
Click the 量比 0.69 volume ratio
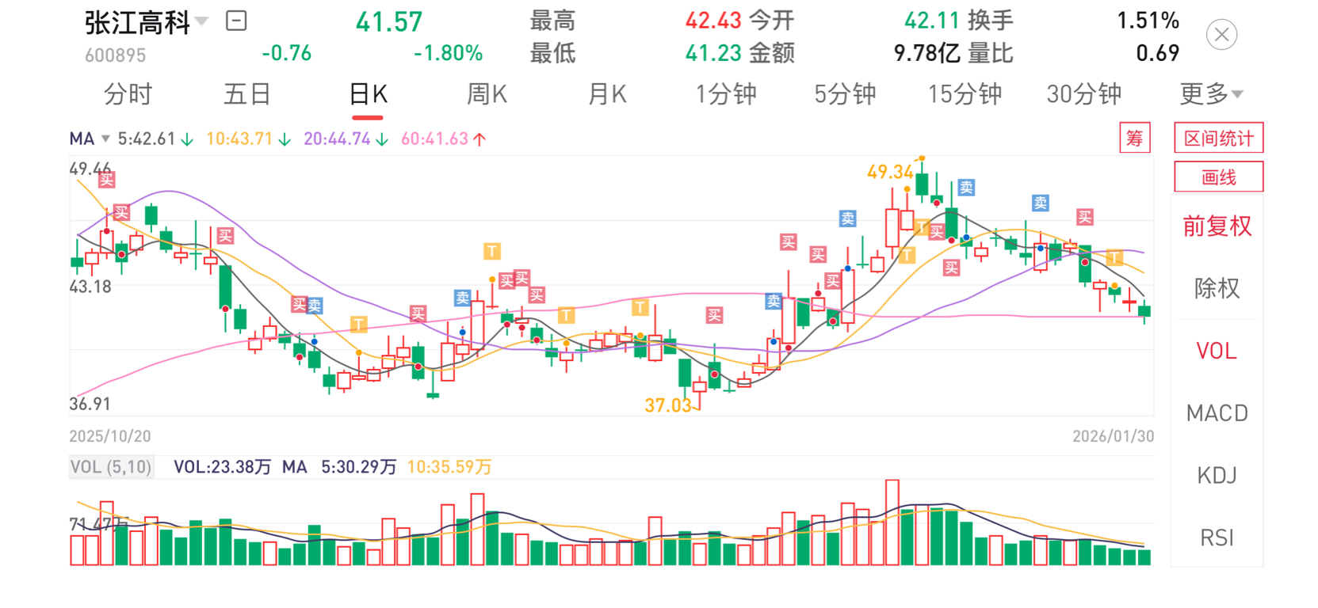point(1157,53)
